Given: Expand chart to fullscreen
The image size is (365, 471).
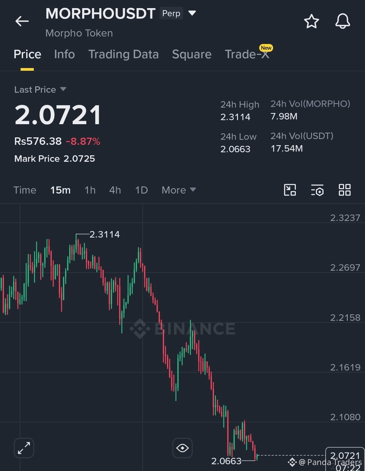Looking at the screenshot, I should coord(24,448).
